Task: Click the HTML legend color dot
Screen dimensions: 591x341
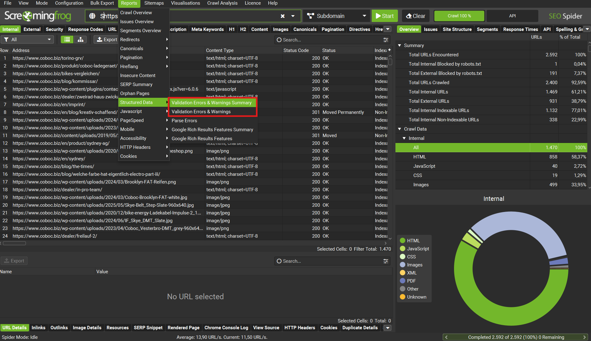Action: pyautogui.click(x=403, y=240)
